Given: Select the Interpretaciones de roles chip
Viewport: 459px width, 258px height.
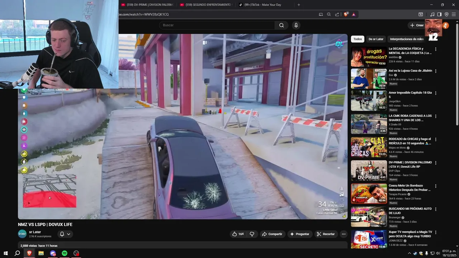Looking at the screenshot, I should pyautogui.click(x=407, y=39).
